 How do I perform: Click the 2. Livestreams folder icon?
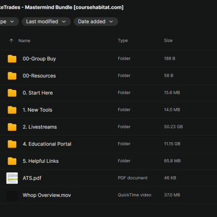click(x=12, y=127)
